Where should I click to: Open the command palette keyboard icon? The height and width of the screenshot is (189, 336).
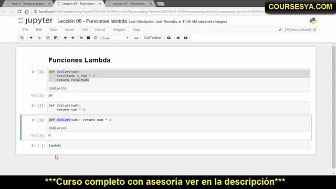coord(136,38)
